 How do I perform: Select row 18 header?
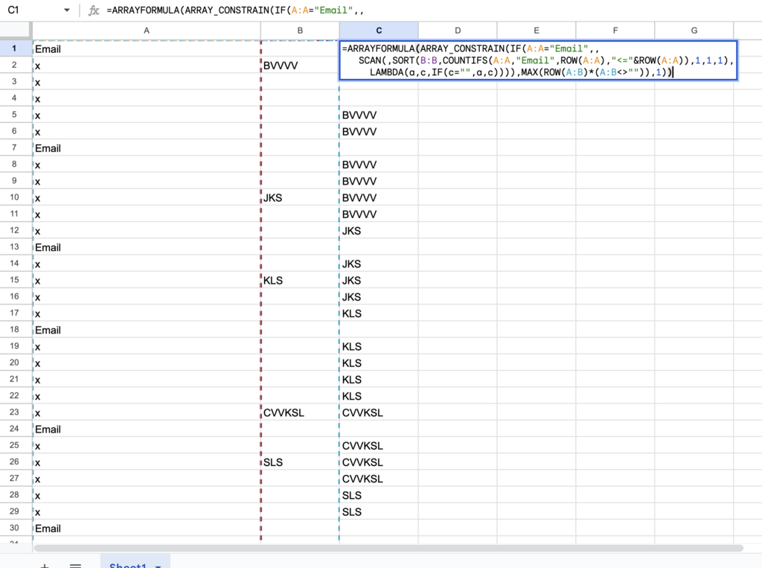(16, 330)
